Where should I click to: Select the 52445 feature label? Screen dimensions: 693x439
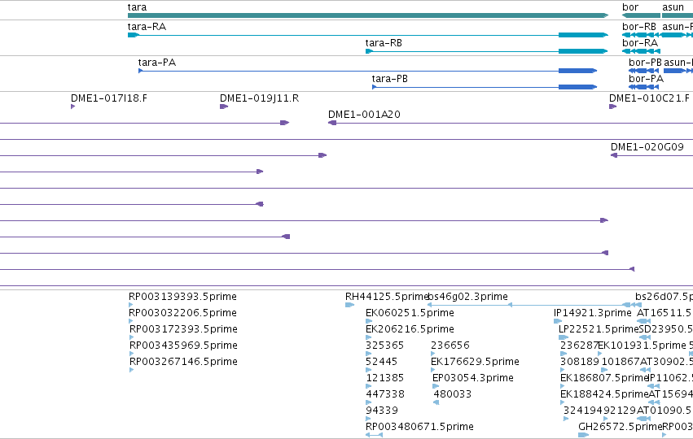pos(381,361)
